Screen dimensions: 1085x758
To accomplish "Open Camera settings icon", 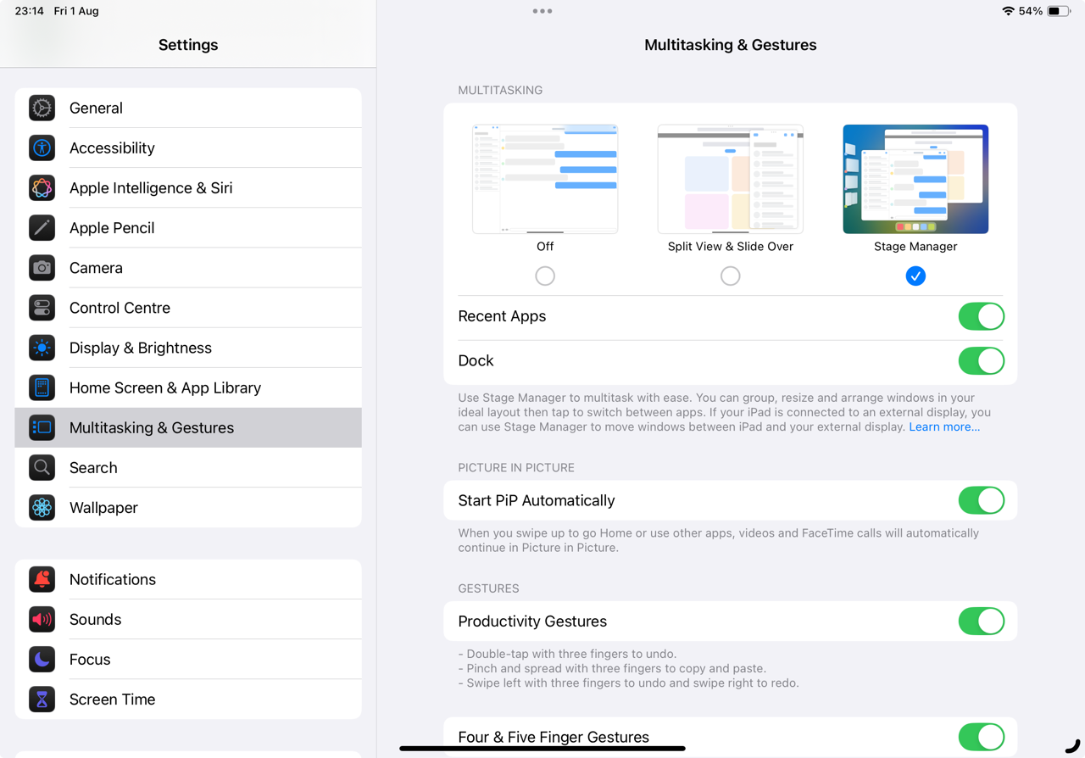I will pyautogui.click(x=42, y=268).
